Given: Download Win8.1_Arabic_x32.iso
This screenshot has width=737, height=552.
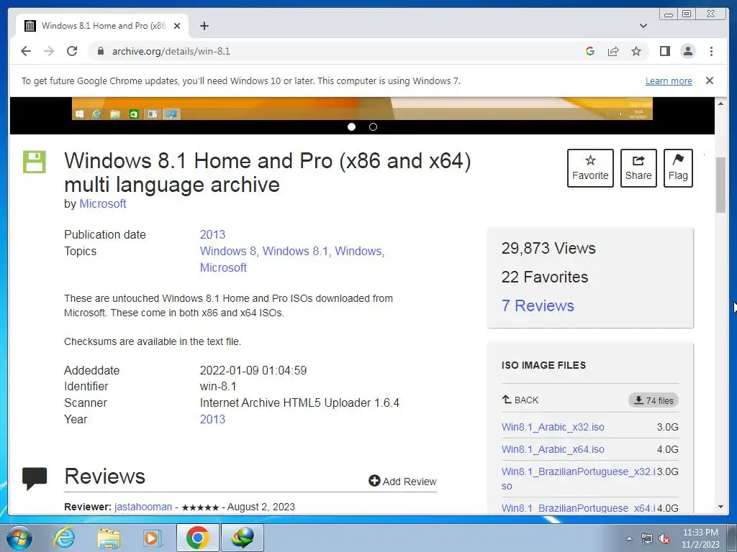Looking at the screenshot, I should (553, 427).
